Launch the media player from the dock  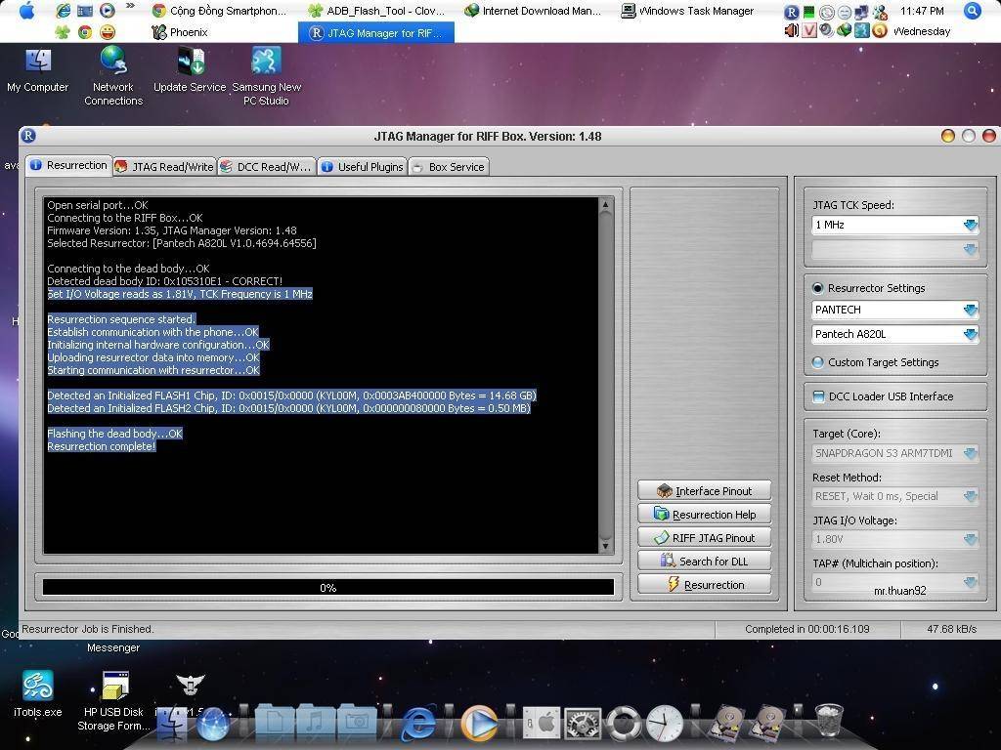click(479, 724)
